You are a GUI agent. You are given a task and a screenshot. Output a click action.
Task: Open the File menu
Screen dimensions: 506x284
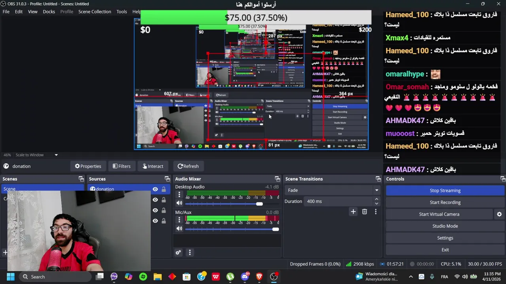[x=6, y=11]
